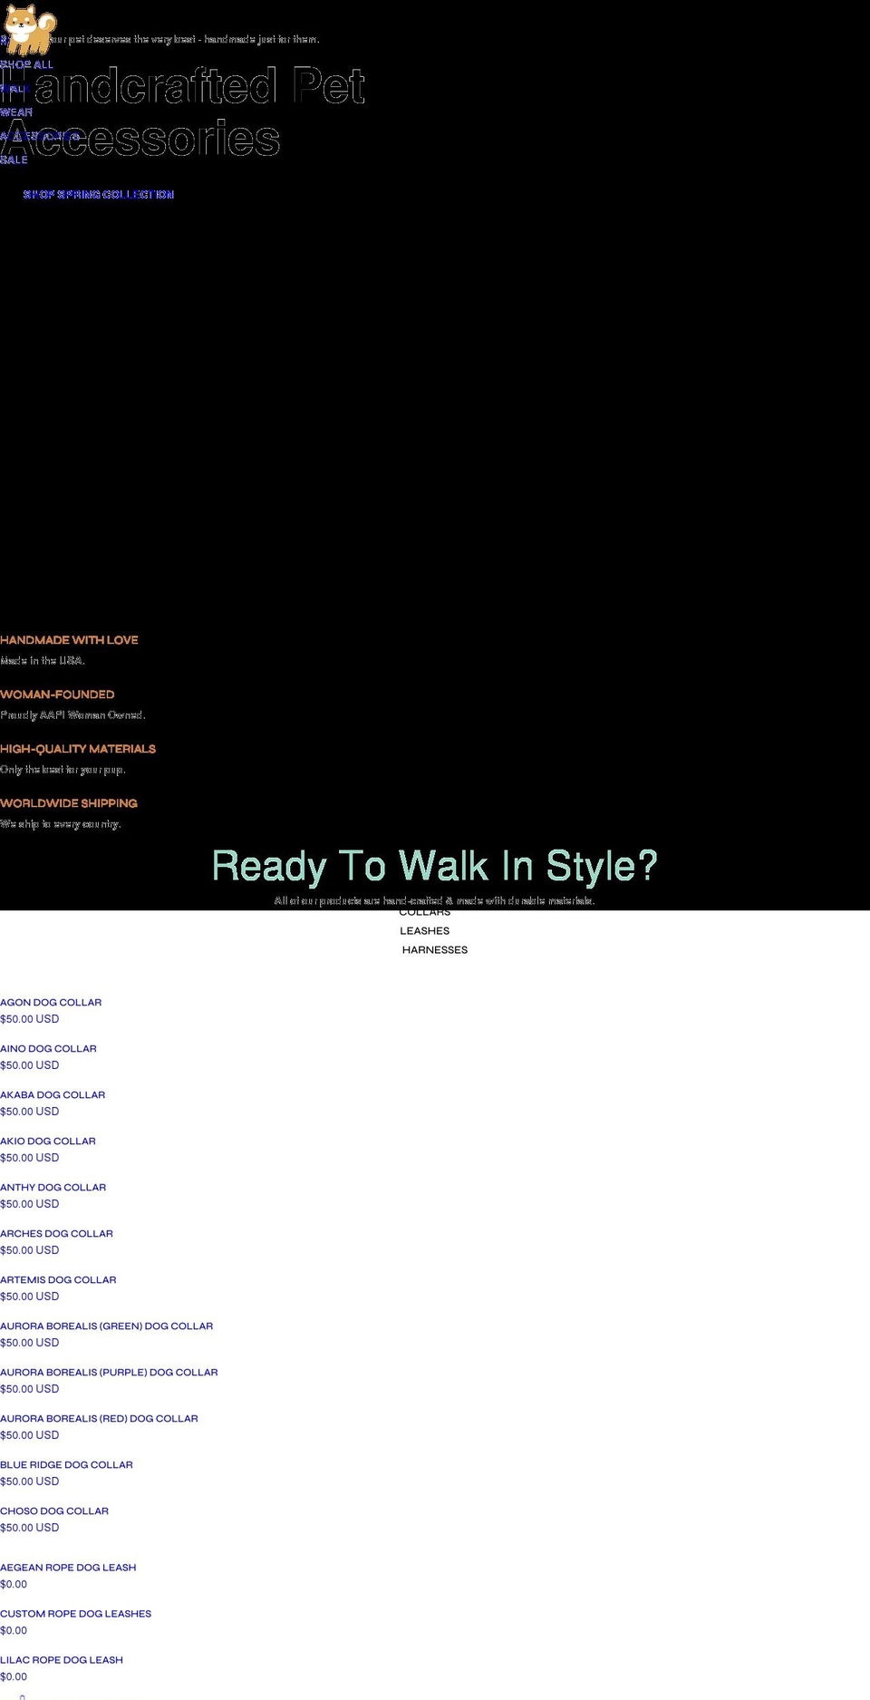The image size is (870, 1700).
Task: Open the Anthy Dog Collar product
Action: coord(53,1188)
